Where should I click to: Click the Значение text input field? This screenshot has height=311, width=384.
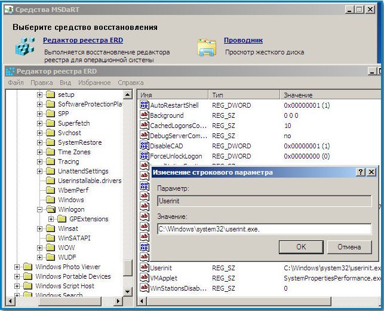click(x=263, y=228)
